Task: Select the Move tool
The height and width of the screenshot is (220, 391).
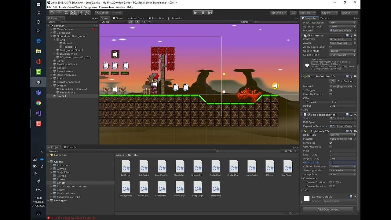Action: pos(59,13)
